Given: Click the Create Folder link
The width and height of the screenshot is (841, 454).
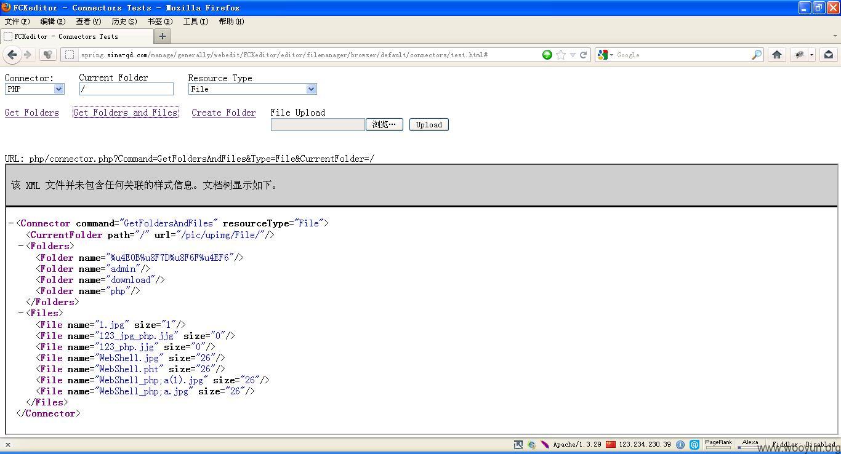Looking at the screenshot, I should tap(223, 113).
